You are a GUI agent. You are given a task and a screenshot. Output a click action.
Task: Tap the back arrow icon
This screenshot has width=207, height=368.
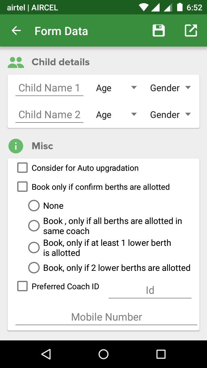pos(16,31)
